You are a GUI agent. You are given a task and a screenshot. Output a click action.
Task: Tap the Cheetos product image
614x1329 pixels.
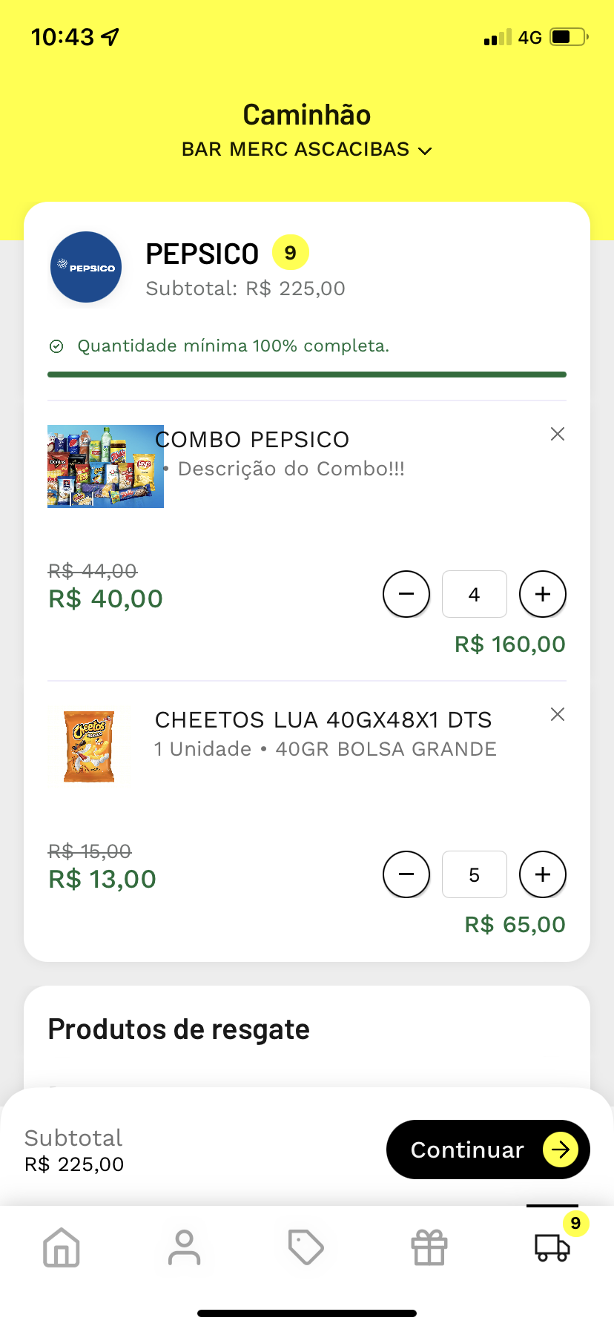pos(89,746)
